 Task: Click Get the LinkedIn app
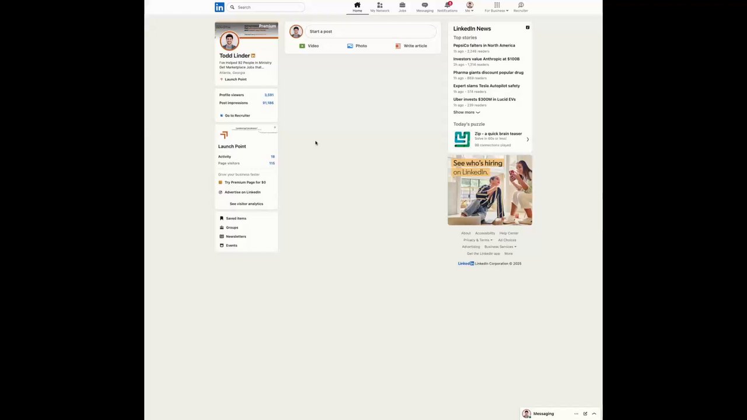(x=483, y=254)
